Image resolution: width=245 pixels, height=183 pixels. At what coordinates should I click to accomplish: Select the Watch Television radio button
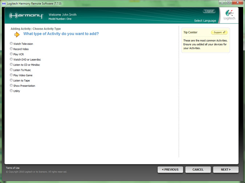point(11,44)
